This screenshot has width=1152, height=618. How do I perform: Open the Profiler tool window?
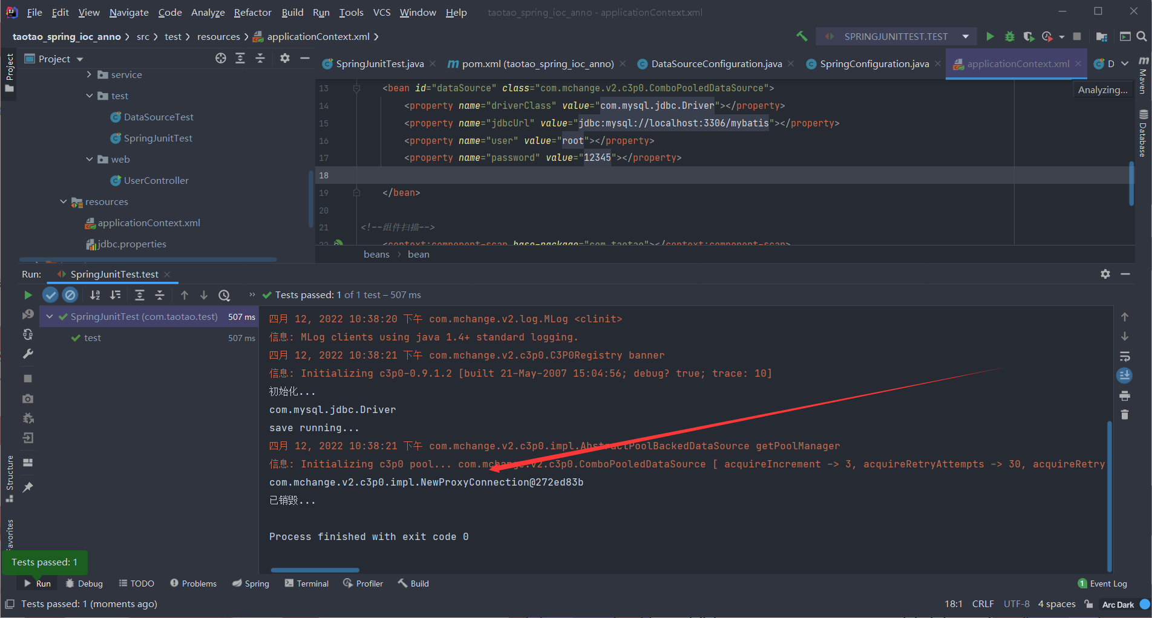[x=363, y=584]
